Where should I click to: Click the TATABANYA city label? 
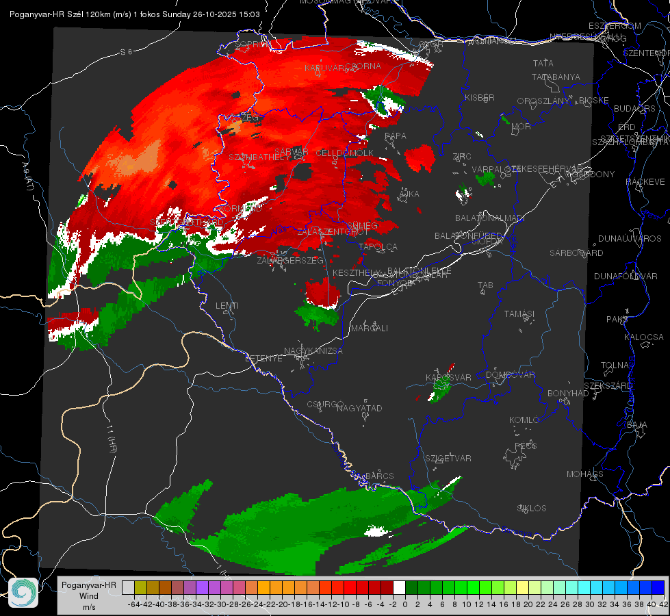point(556,77)
